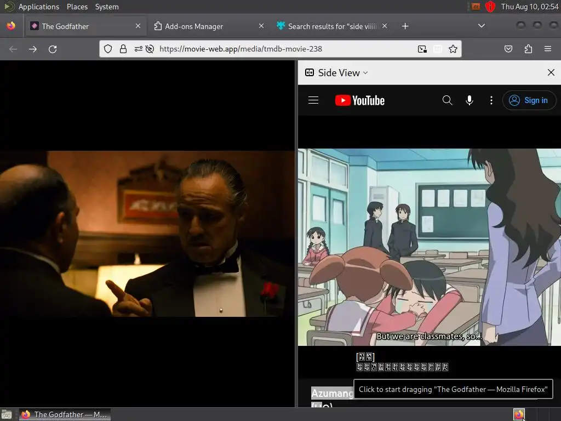Click the orange tray indicator icon
The width and height of the screenshot is (561, 421).
click(x=476, y=7)
